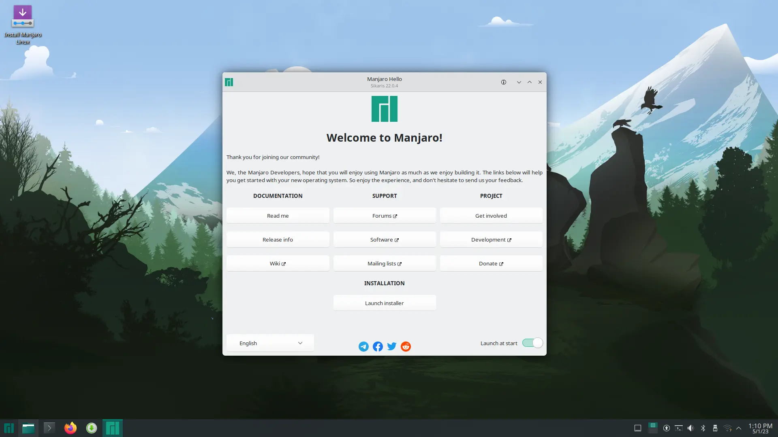The image size is (778, 437).
Task: Expand hidden system tray icons arrow
Action: point(739,428)
